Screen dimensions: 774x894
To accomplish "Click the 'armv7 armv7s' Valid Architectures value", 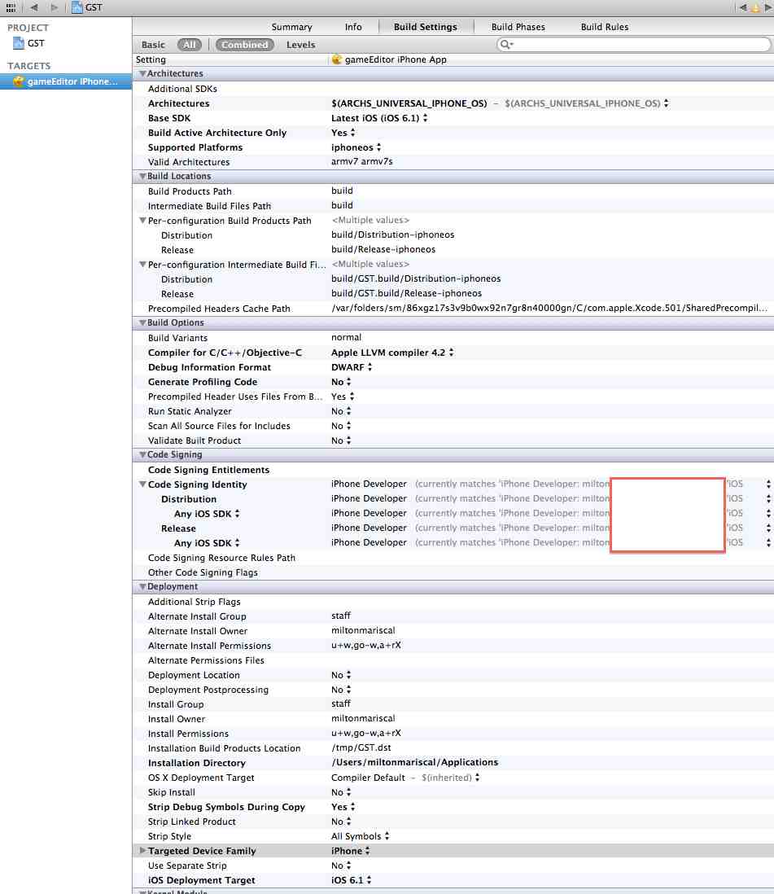I will 362,161.
